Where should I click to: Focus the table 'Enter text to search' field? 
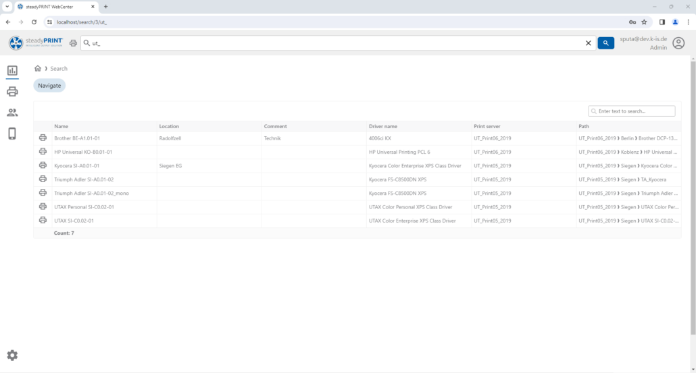pos(632,111)
